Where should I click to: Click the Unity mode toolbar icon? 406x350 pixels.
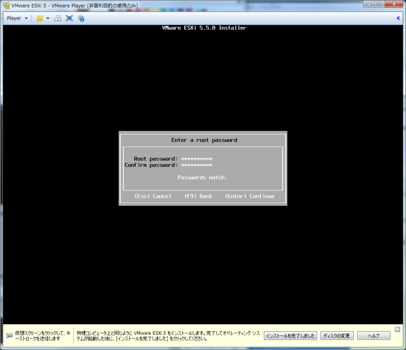81,19
